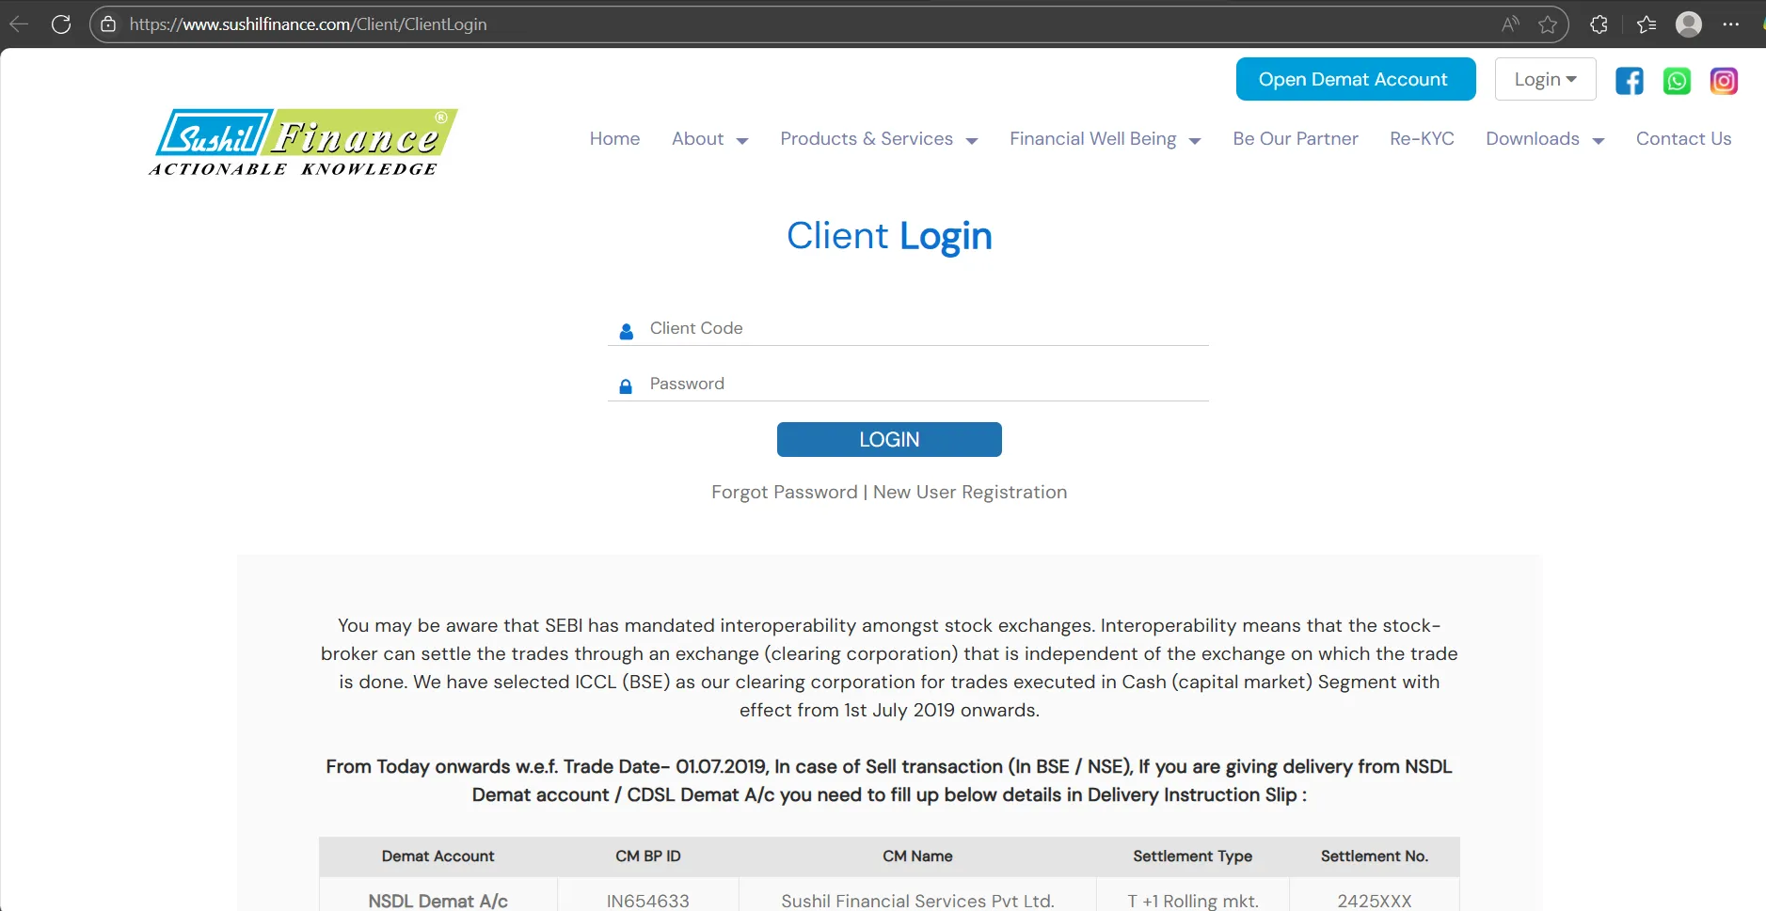This screenshot has width=1766, height=911.
Task: Go to the Home menu item
Action: tap(614, 139)
